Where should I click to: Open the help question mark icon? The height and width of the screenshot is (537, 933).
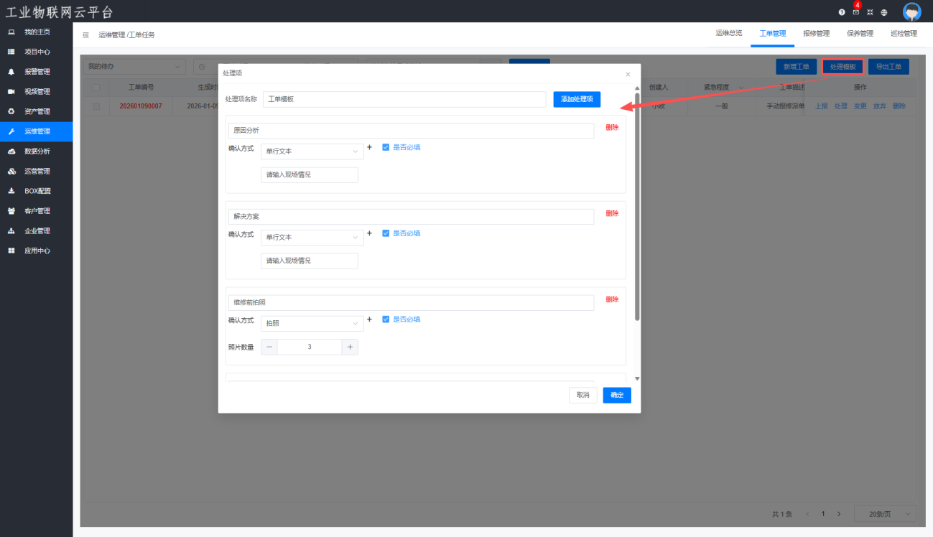(x=842, y=12)
